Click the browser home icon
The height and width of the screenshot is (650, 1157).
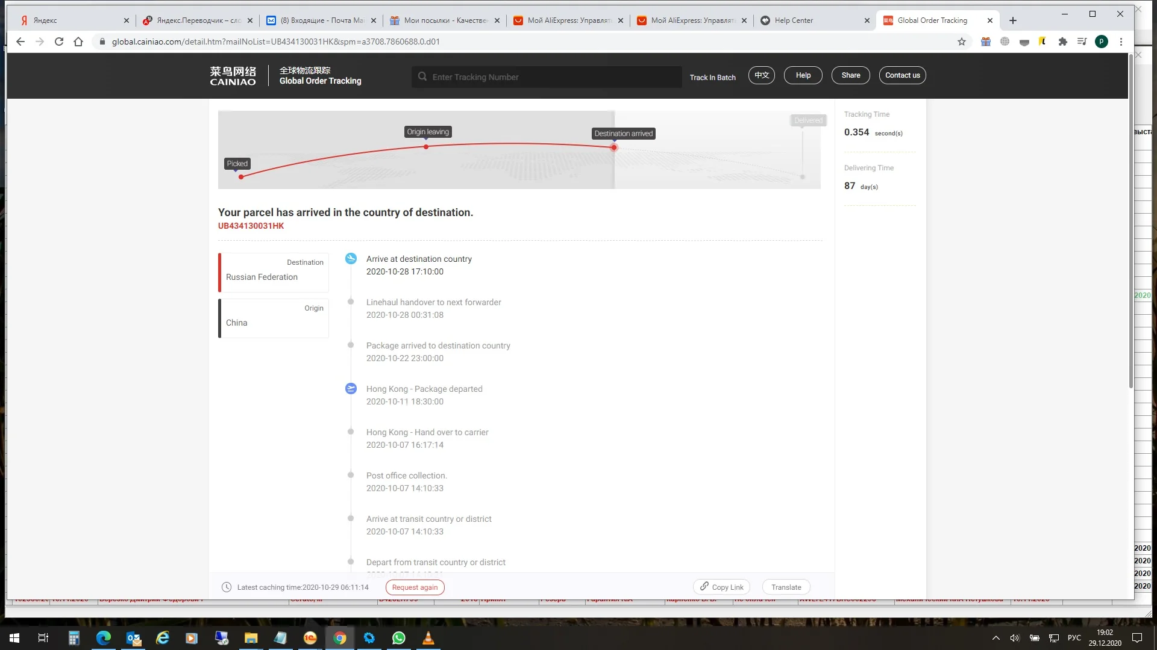coord(78,42)
